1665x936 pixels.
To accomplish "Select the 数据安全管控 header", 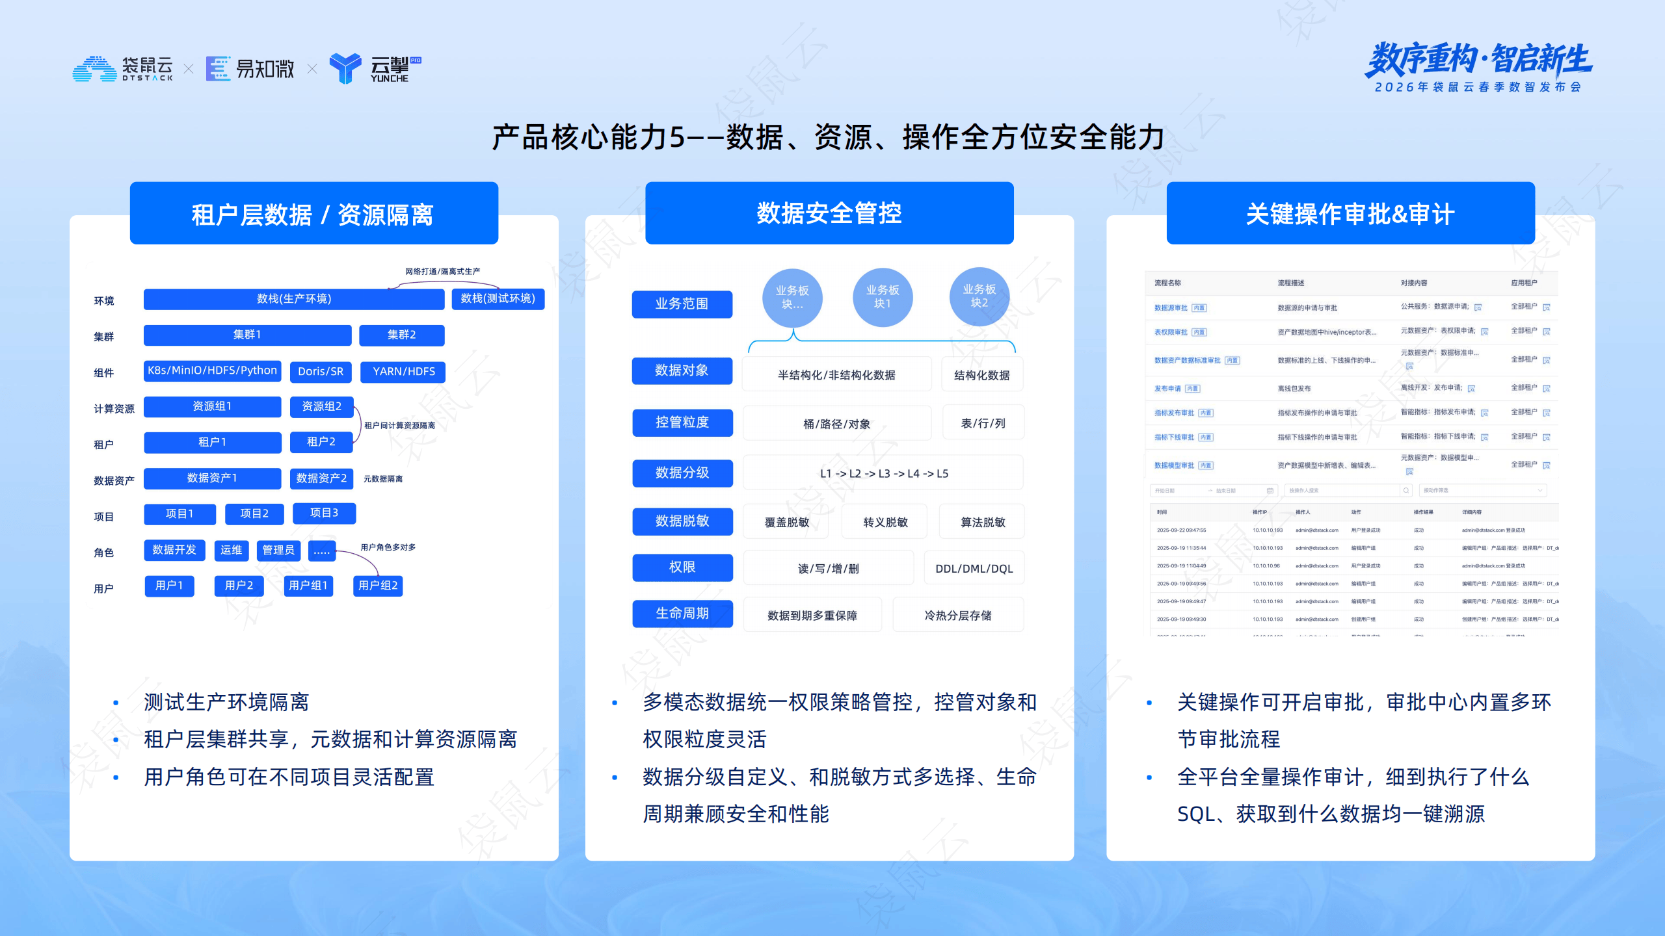I will pyautogui.click(x=829, y=213).
